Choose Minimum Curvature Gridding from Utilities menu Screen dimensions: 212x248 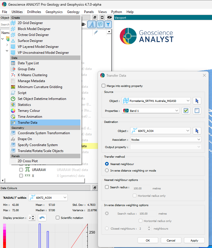[x=40, y=87]
